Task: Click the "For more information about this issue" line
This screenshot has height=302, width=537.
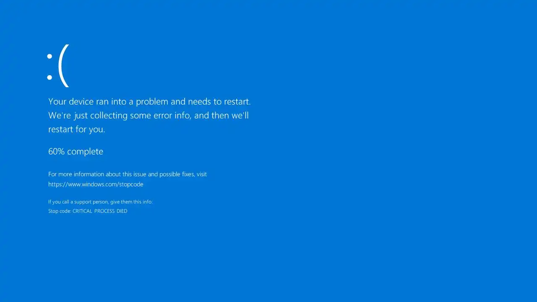Action: click(128, 174)
